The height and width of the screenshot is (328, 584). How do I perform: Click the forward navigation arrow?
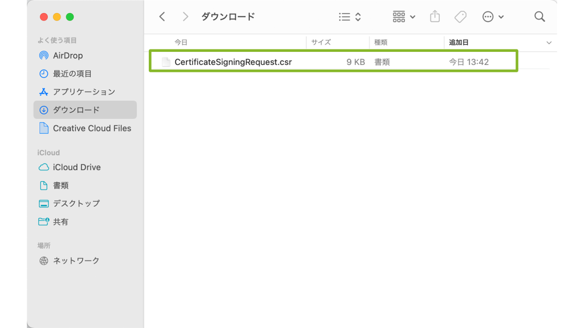click(185, 17)
